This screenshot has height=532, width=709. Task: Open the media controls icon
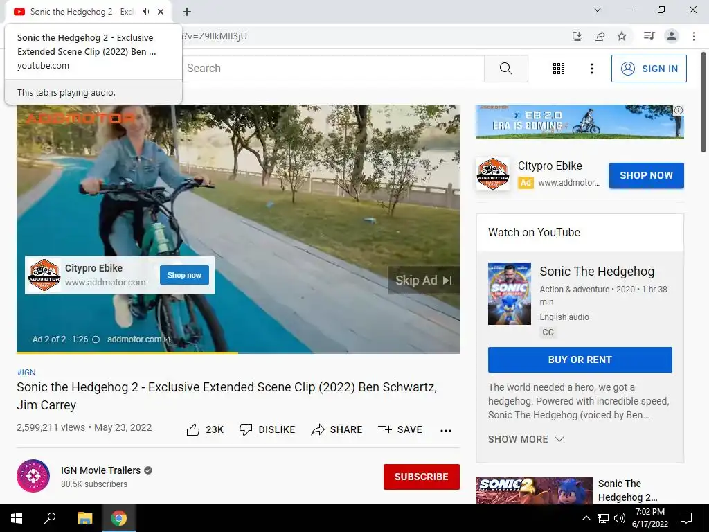(x=649, y=36)
